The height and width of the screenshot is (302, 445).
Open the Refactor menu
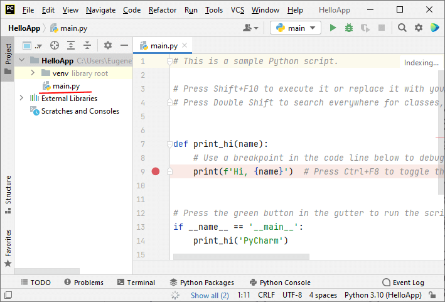[163, 10]
